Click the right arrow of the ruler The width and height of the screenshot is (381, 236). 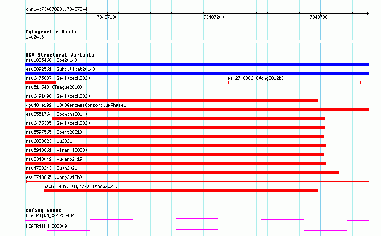point(368,13)
